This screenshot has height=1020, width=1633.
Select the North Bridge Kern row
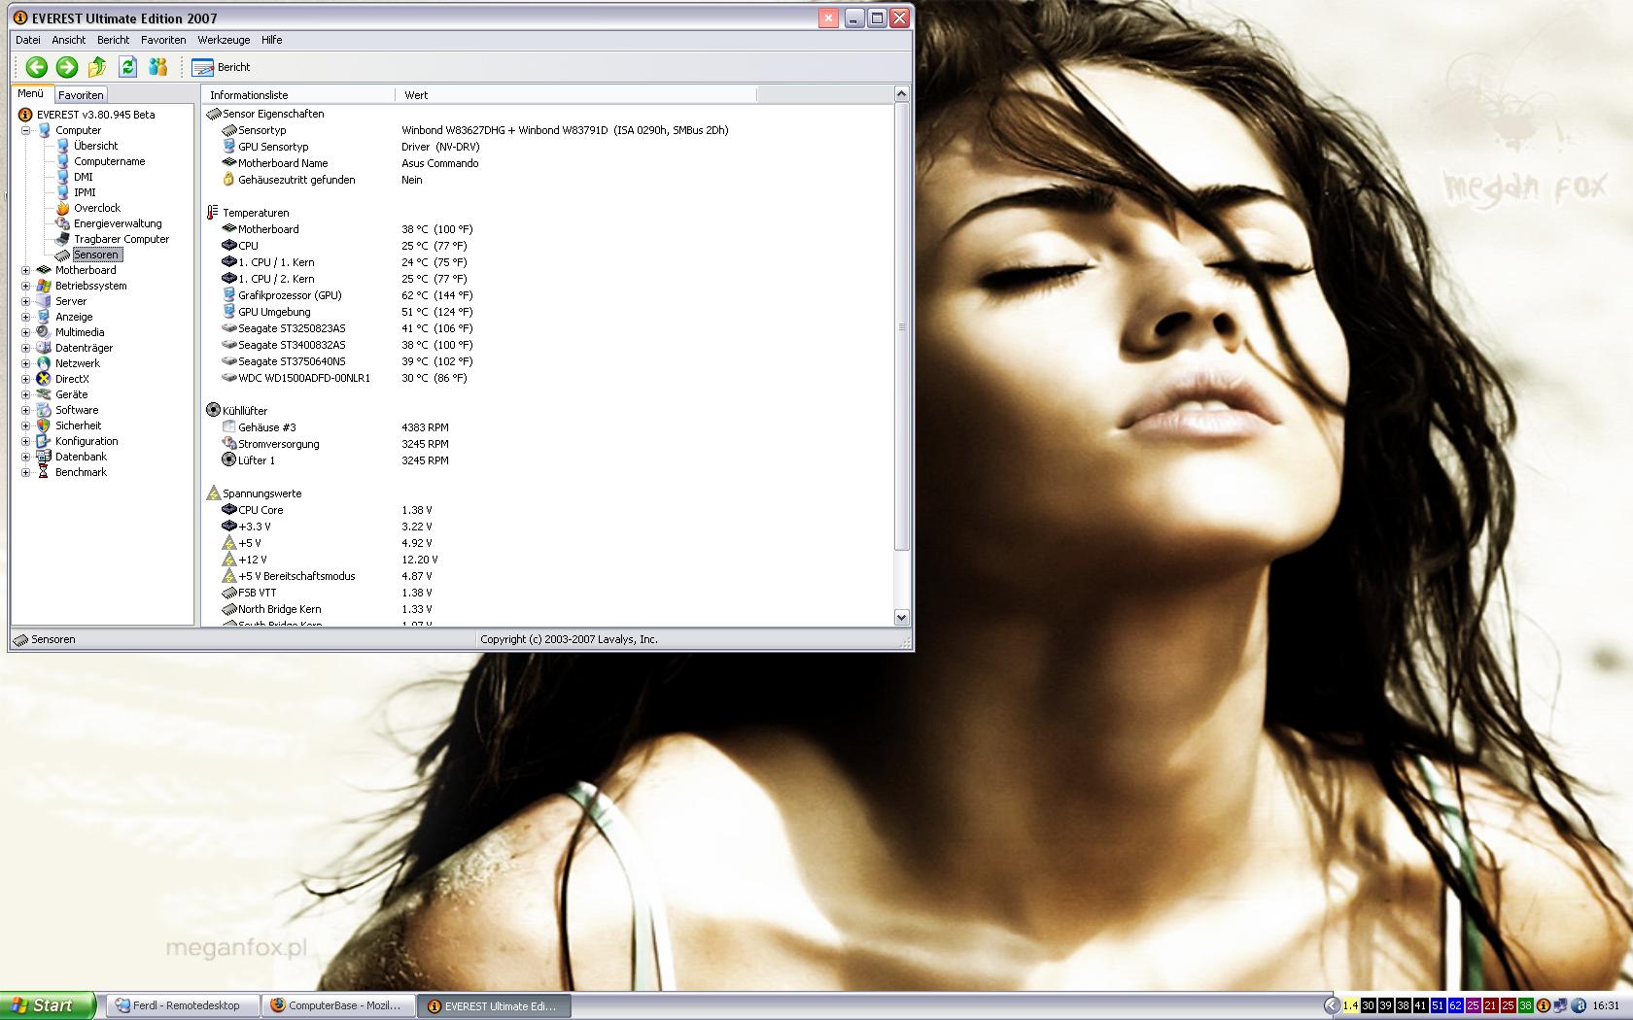click(547, 609)
